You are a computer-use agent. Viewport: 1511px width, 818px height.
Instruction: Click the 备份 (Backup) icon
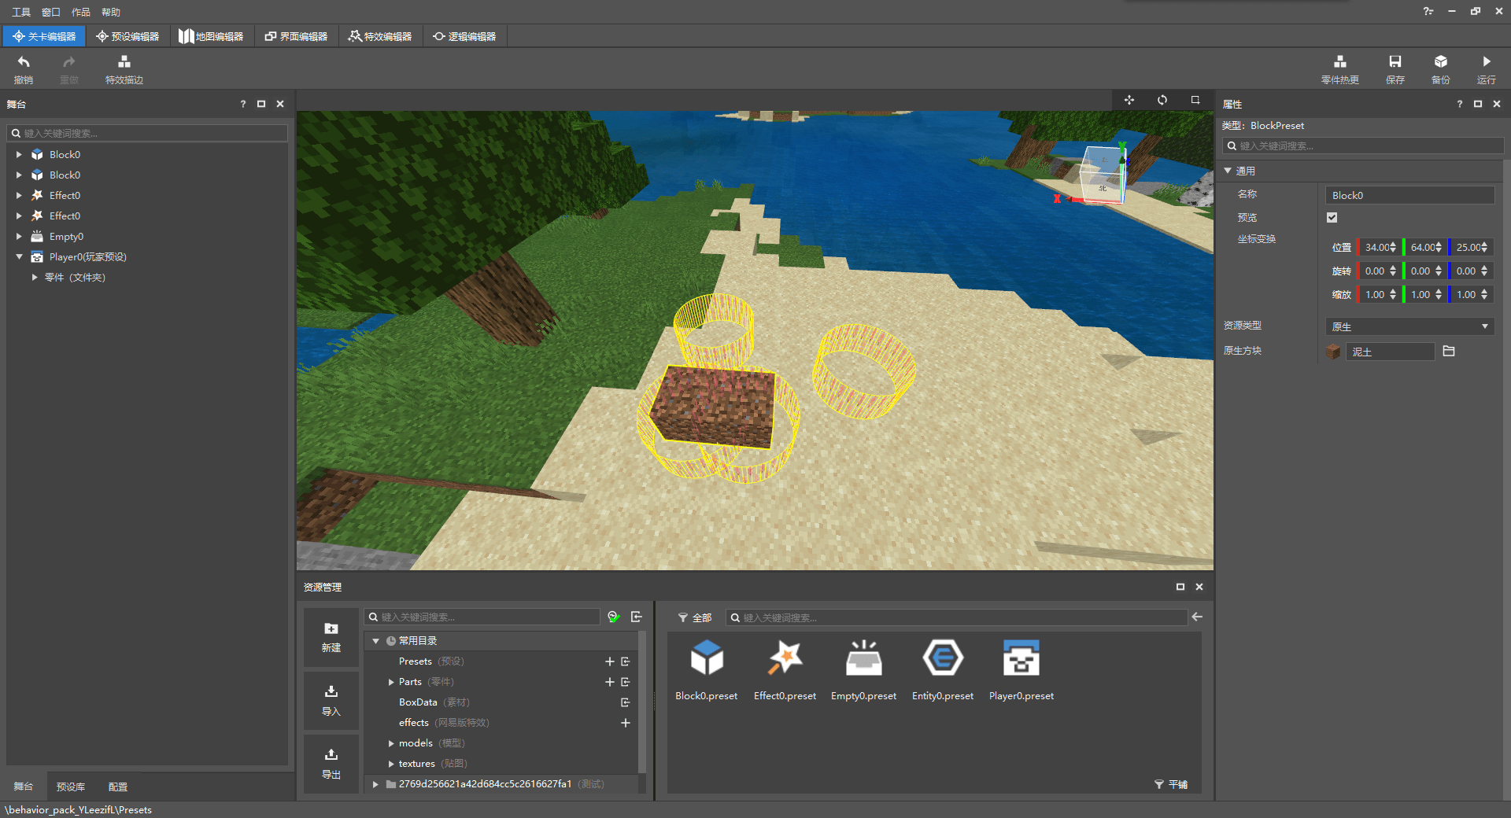coord(1440,68)
